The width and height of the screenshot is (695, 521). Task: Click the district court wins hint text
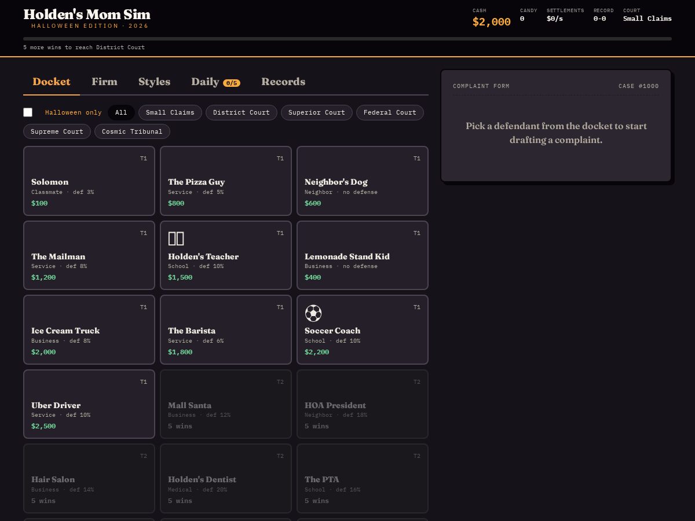point(84,47)
